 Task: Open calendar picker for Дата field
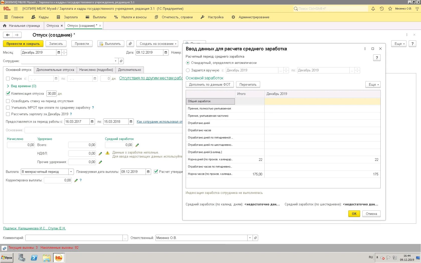coord(166,52)
